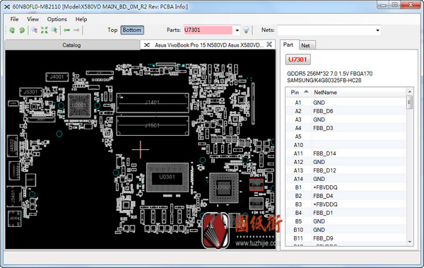Viewport: 424px width, 268px height.
Task: Sort by the Pin column header
Action: click(298, 93)
